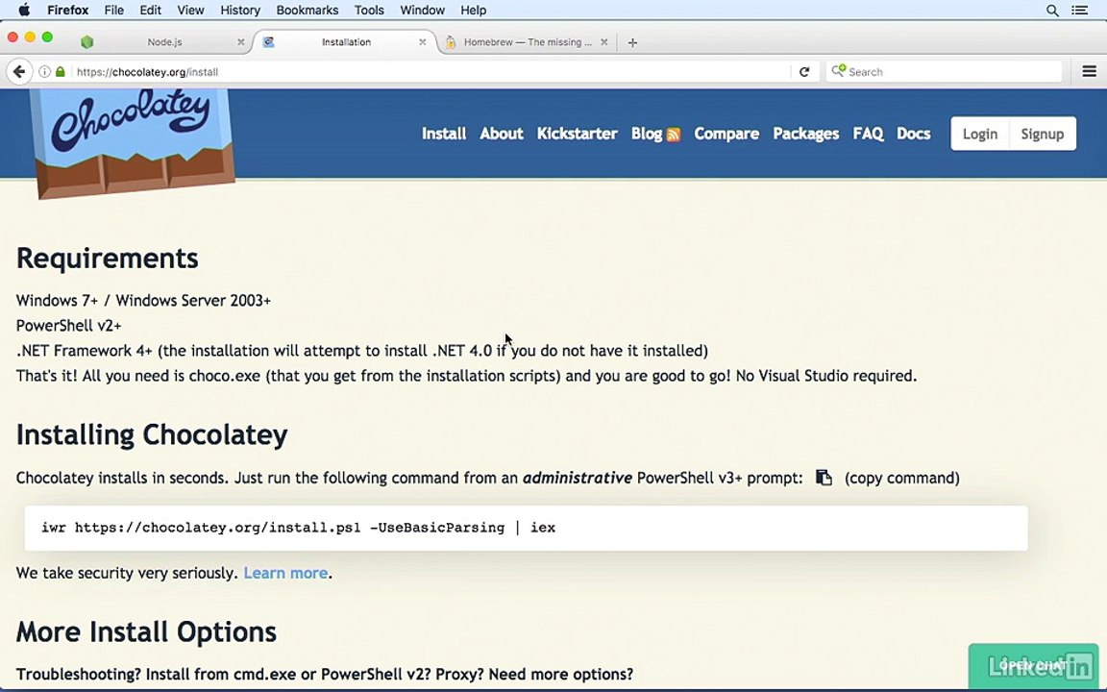This screenshot has height=692, width=1107.
Task: Open the Blog nav link
Action: (647, 134)
